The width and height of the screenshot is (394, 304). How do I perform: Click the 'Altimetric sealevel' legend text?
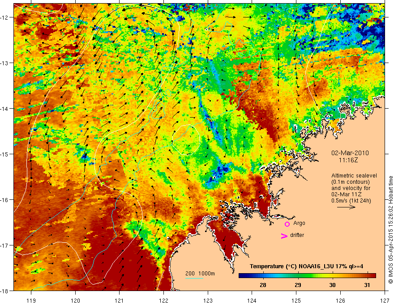354,176
